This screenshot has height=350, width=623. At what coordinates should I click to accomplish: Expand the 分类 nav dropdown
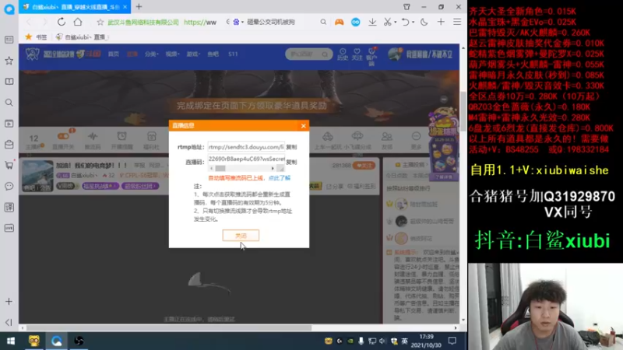point(151,54)
